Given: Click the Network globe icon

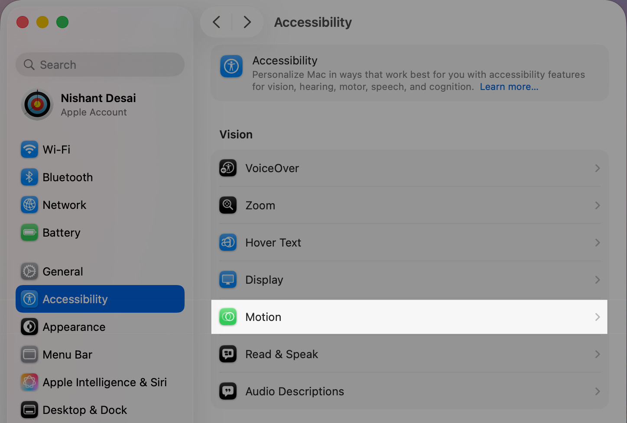Looking at the screenshot, I should pos(29,205).
